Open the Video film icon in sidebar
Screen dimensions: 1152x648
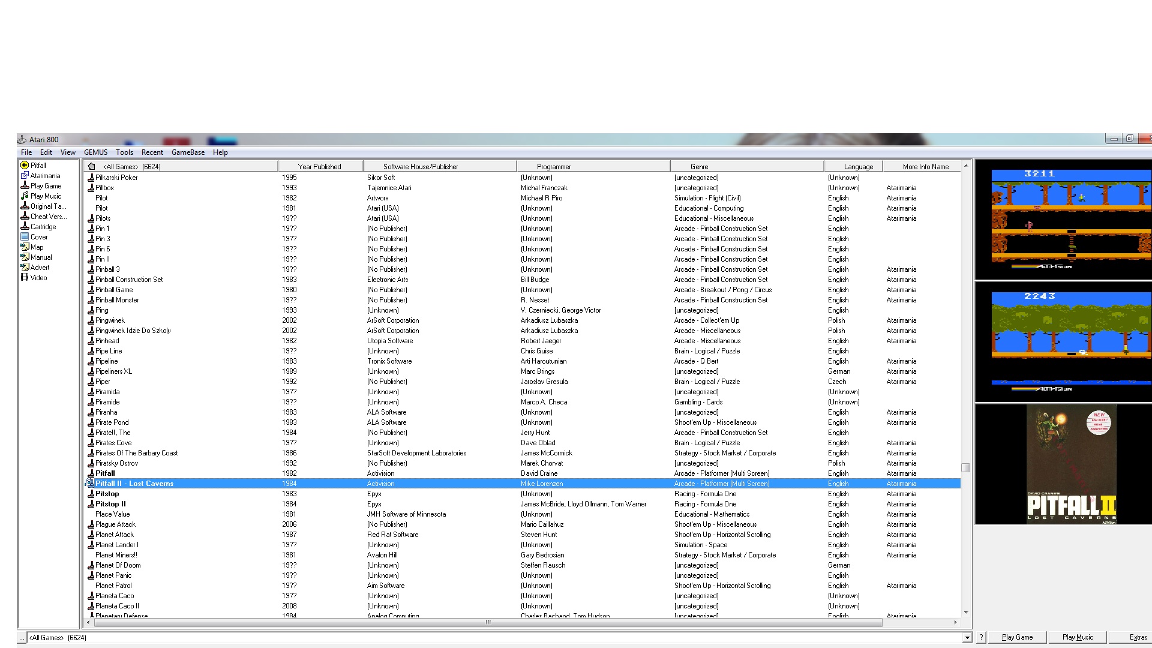tap(25, 277)
